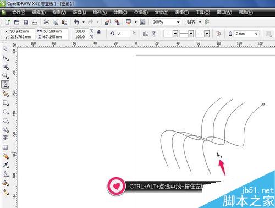Open the 位图(B) menu
This screenshot has height=208, width=275.
141,12
